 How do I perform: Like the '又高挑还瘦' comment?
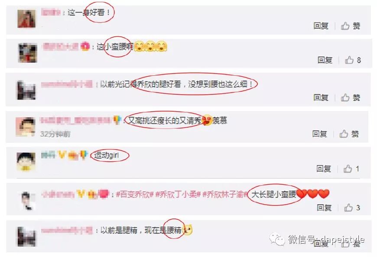(349, 134)
